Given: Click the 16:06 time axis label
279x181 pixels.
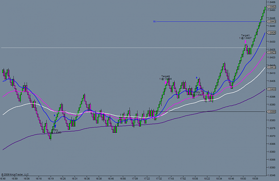Looking at the screenshot, I should (26, 178).
